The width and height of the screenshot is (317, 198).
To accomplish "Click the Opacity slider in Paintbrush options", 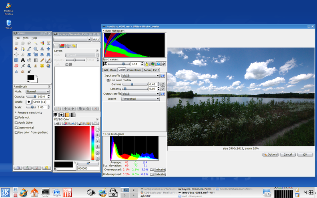I will (x=31, y=96).
